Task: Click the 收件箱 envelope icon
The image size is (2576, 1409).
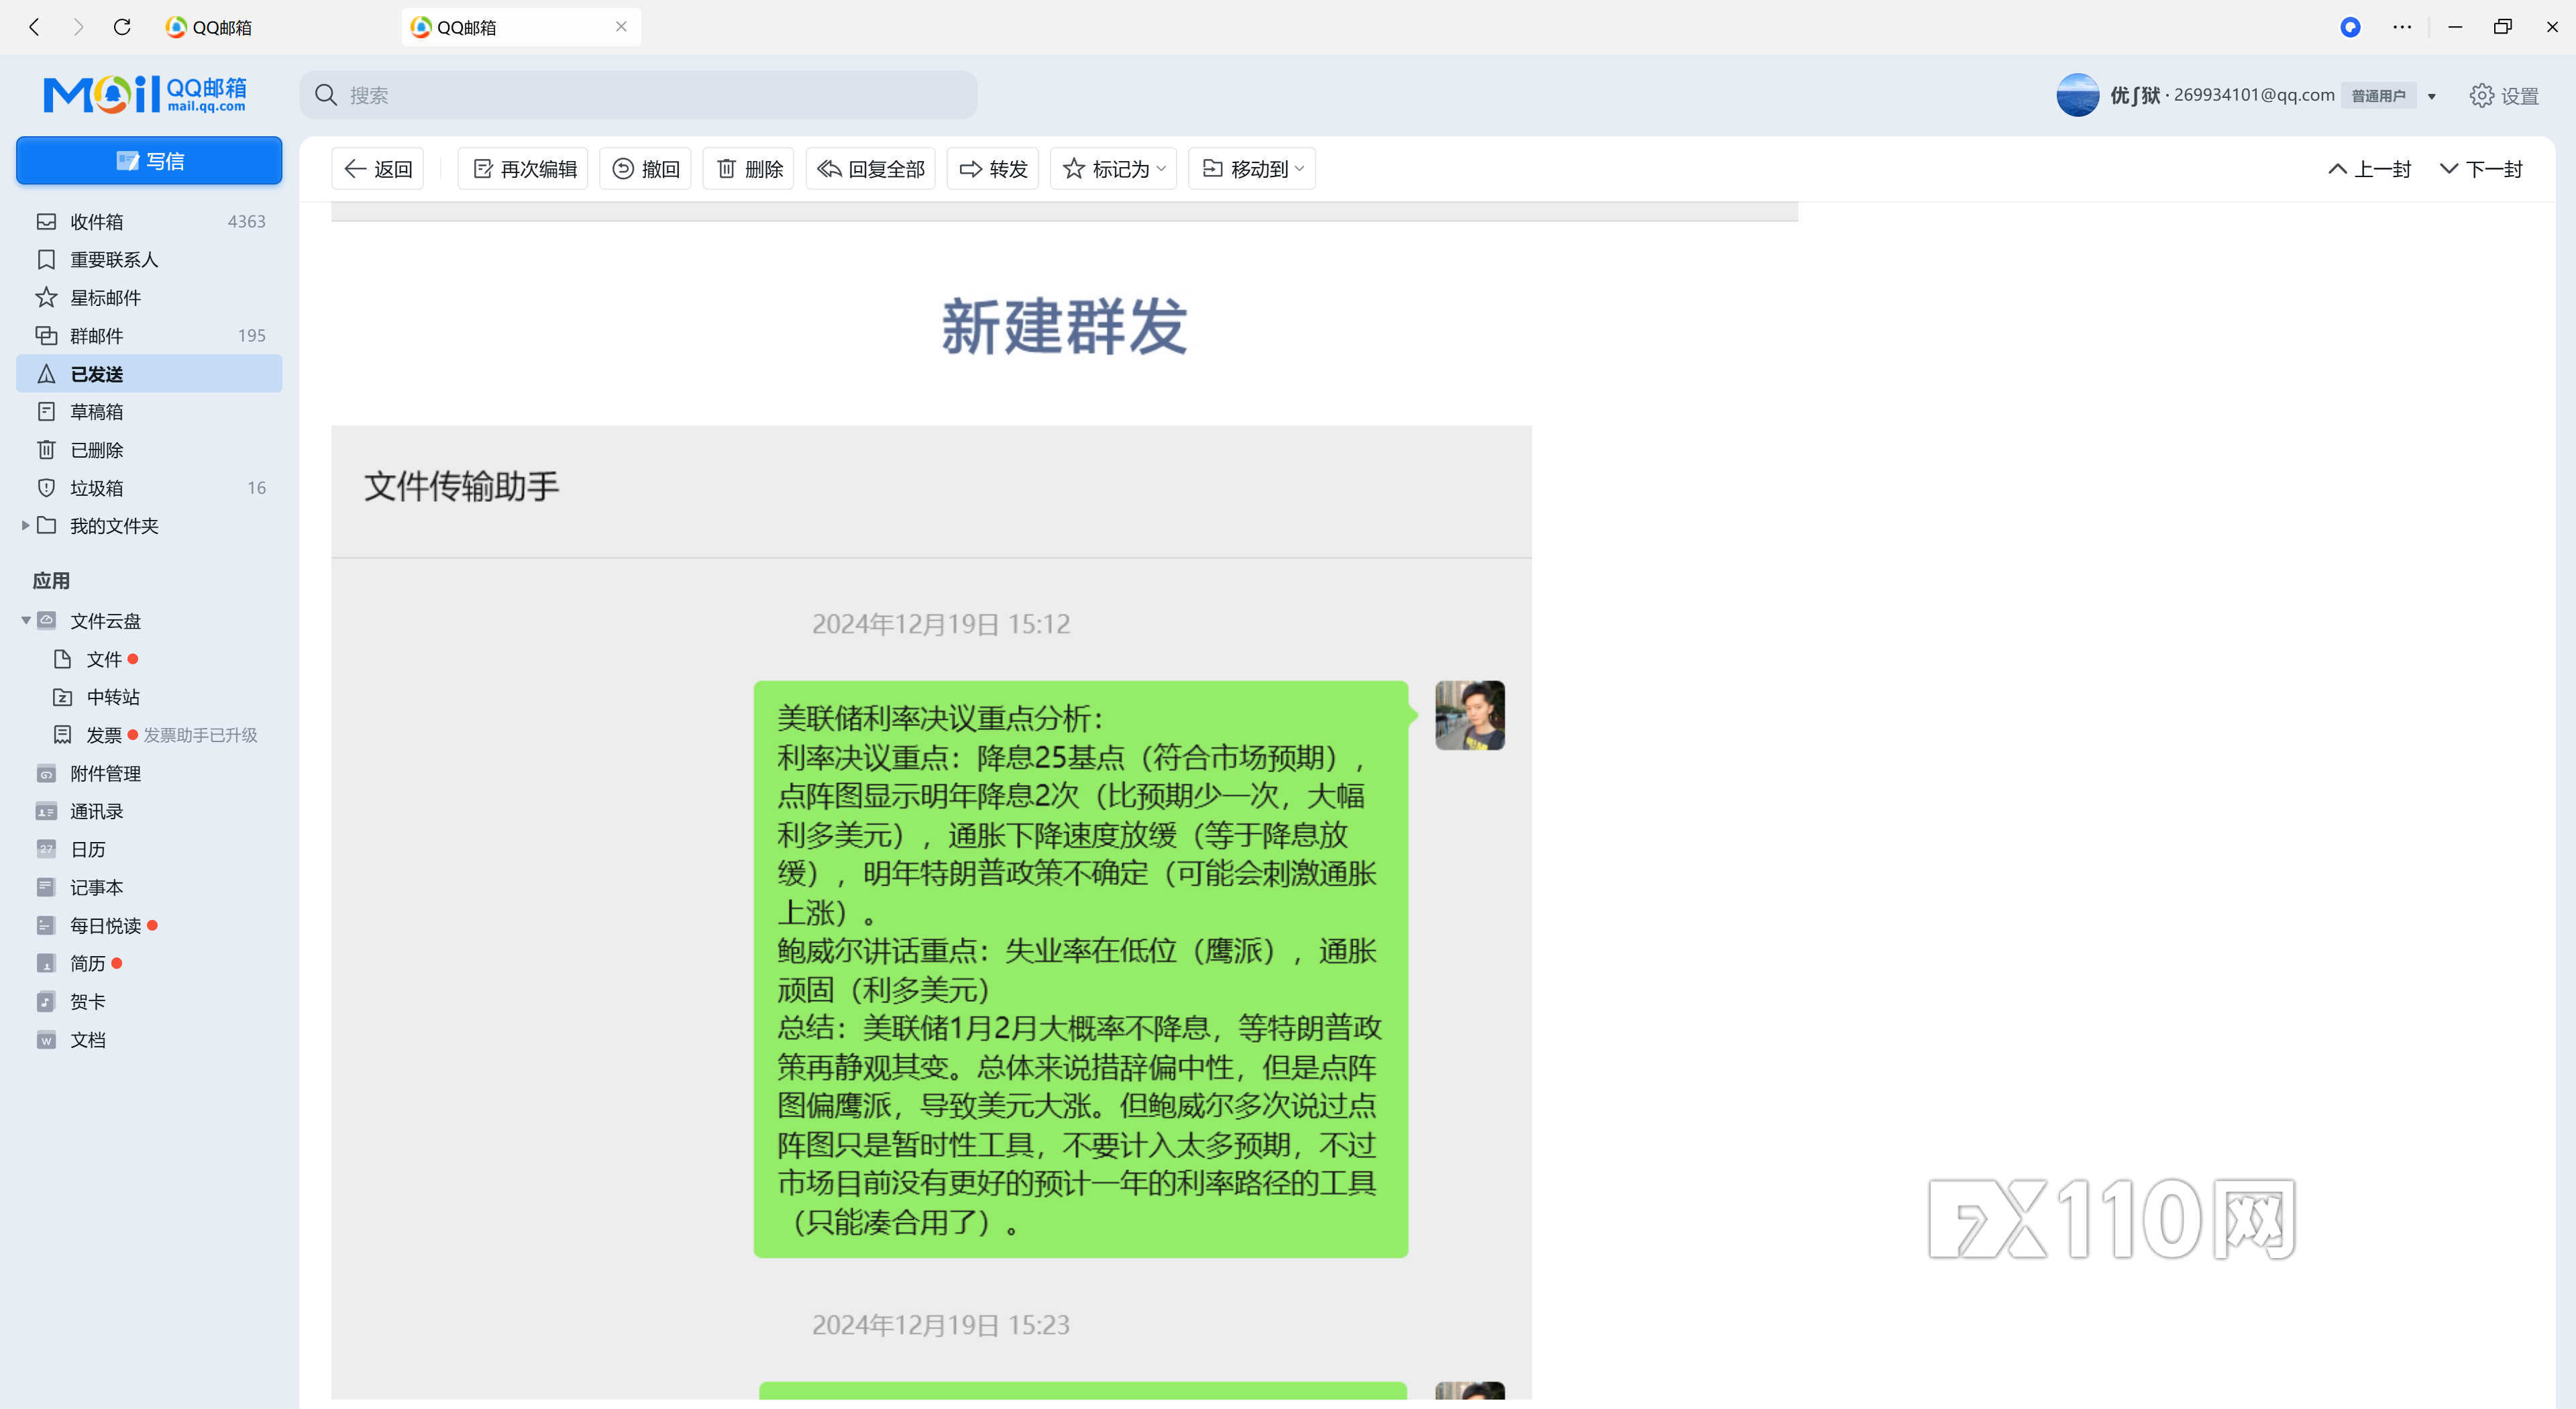Action: point(46,221)
